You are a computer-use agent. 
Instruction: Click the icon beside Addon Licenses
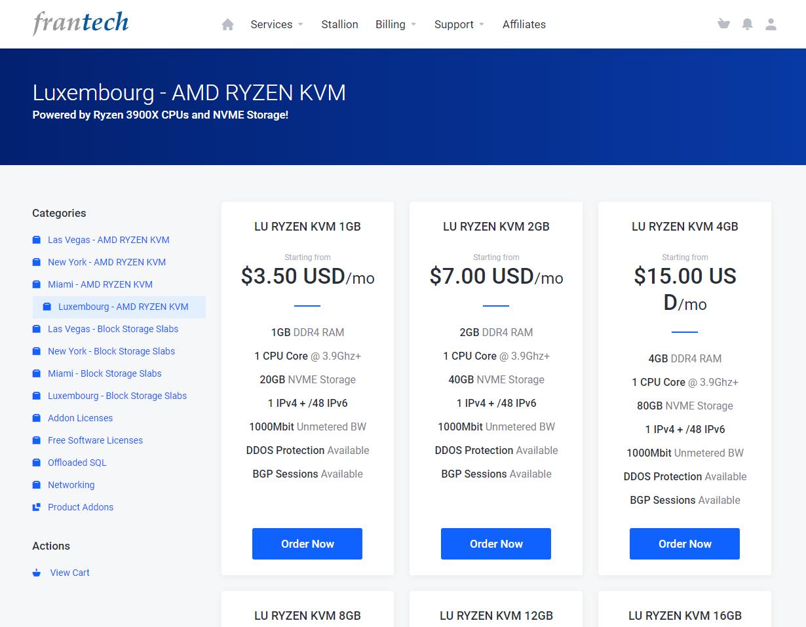[x=37, y=418]
